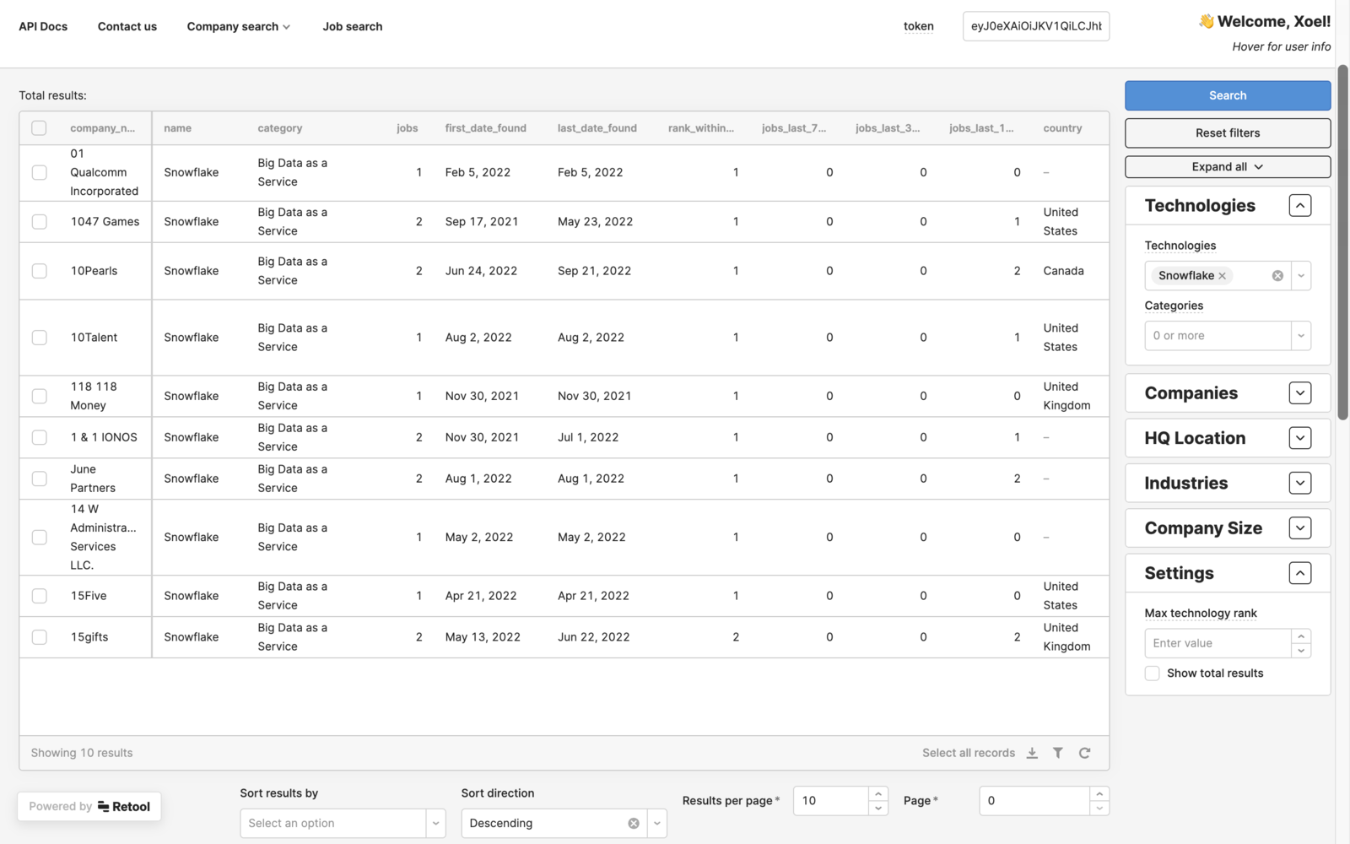Viewport: 1350px width, 844px height.
Task: Download the table data via download icon
Action: [1032, 753]
